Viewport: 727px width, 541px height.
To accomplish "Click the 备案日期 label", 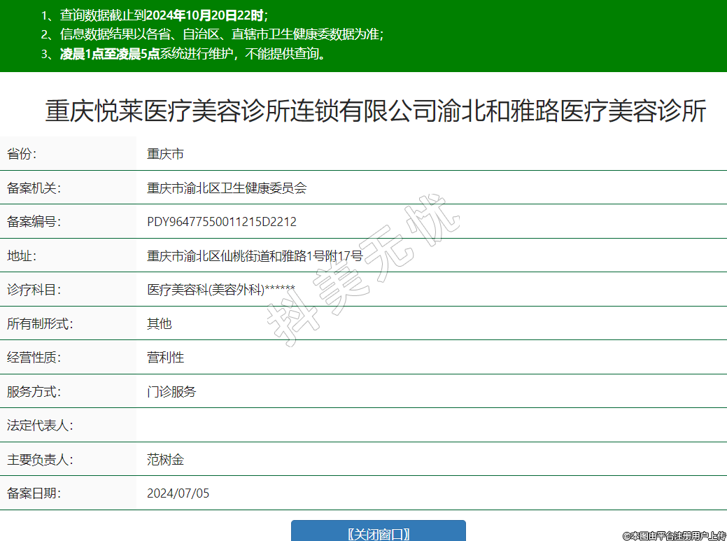I will [x=34, y=493].
